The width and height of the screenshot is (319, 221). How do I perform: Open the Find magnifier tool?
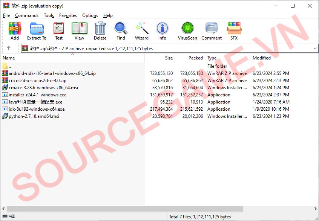[x=121, y=30]
